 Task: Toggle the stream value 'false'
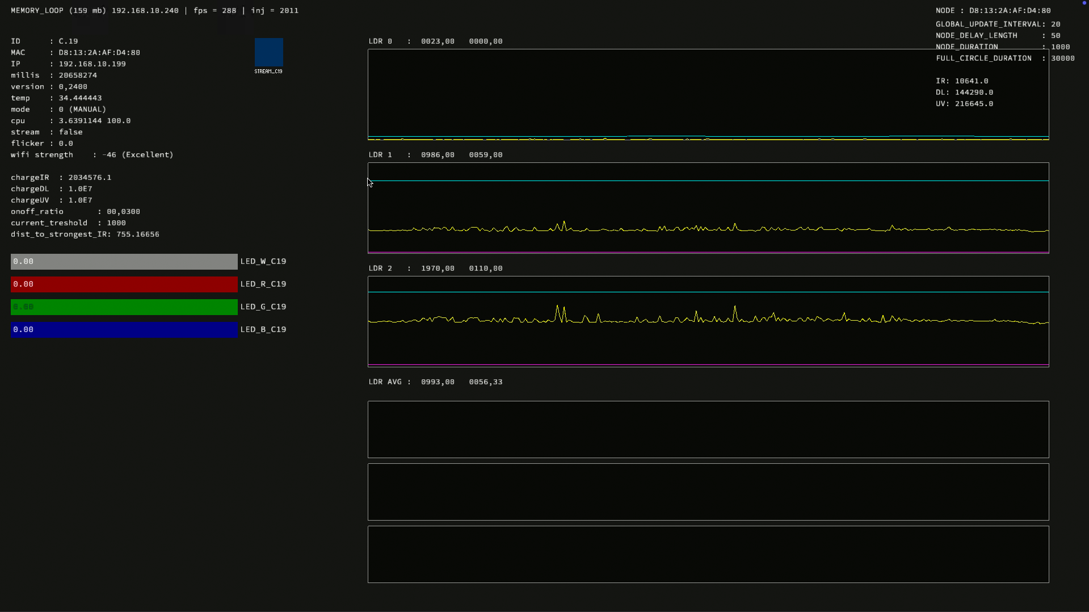(x=70, y=132)
